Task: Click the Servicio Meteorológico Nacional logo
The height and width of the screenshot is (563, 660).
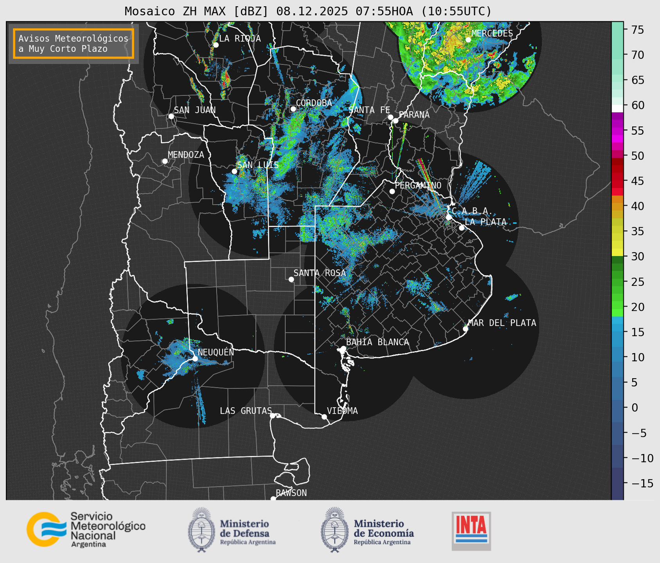Action: pos(86,529)
